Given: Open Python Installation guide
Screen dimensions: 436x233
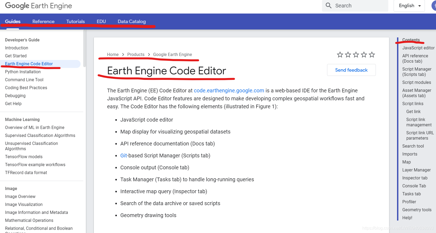Looking at the screenshot, I should tap(23, 72).
